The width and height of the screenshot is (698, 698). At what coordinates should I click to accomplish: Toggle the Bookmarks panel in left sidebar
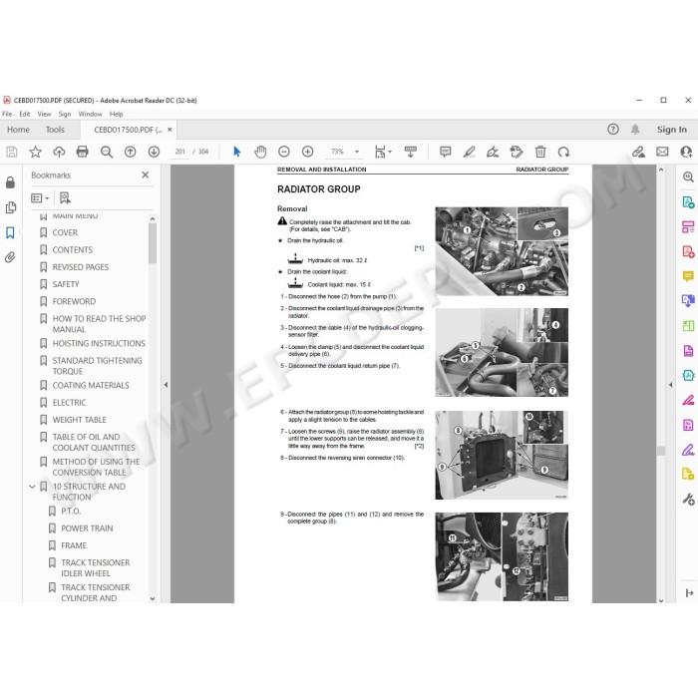pyautogui.click(x=10, y=232)
